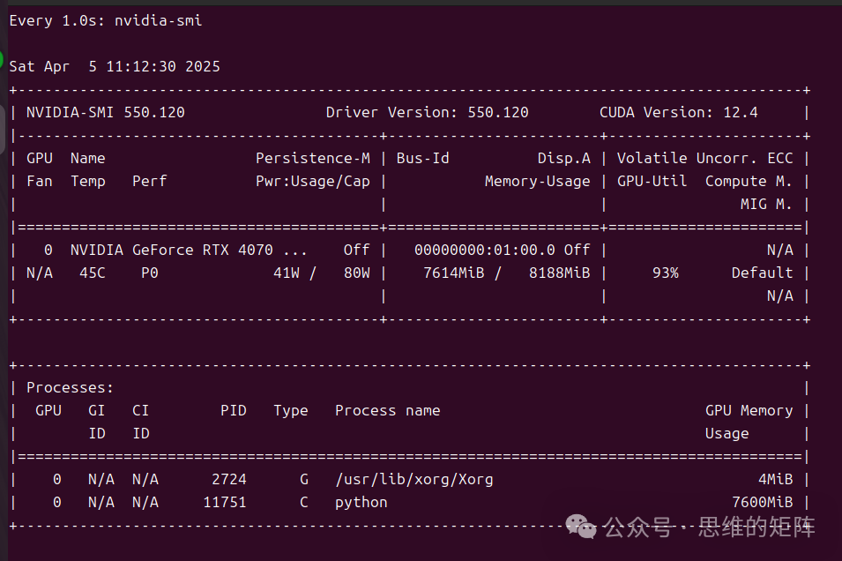Select the 'Every 1.0s: nvidia-smi' header text
The width and height of the screenshot is (842, 561).
point(106,21)
